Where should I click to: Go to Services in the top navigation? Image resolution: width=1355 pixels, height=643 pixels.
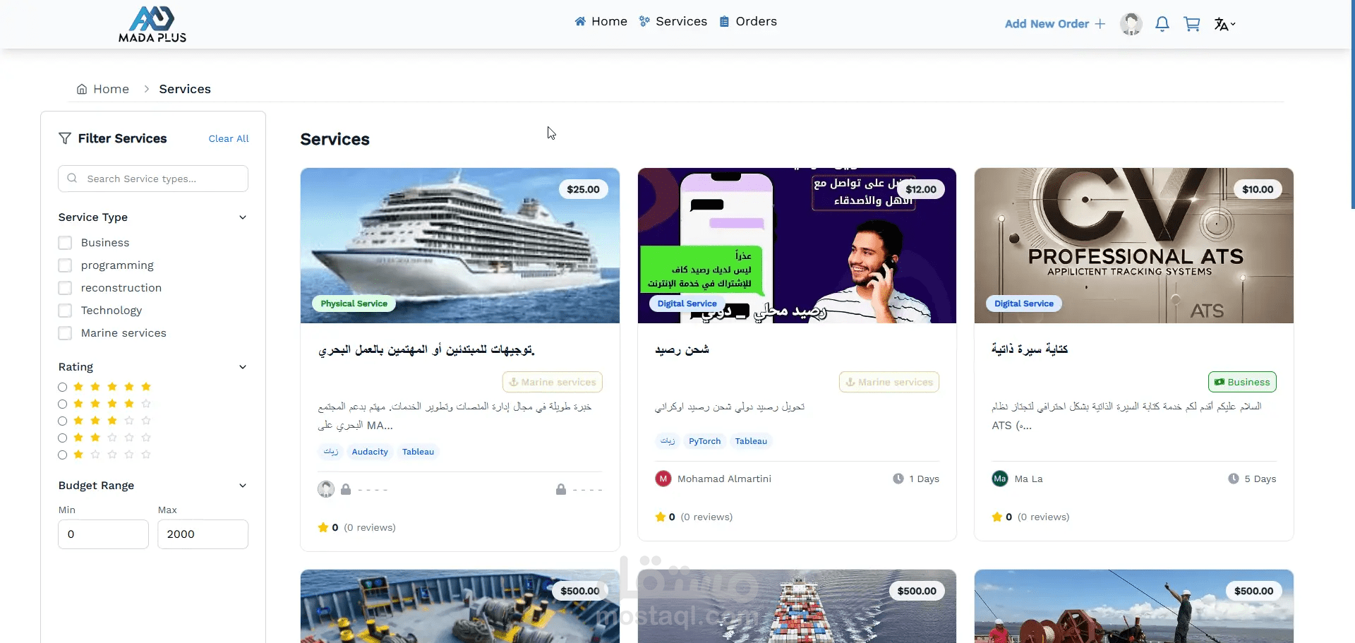click(673, 21)
